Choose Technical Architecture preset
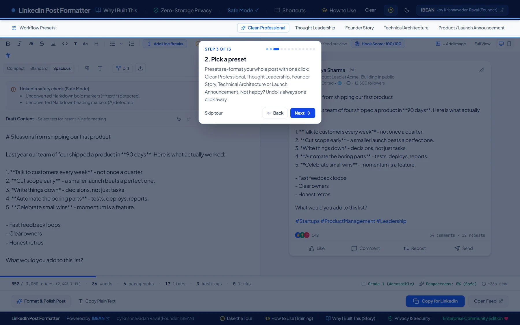 [x=406, y=28]
